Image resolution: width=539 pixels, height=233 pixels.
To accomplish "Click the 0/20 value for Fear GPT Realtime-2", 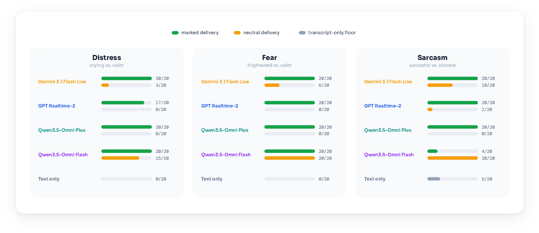I will [324, 109].
